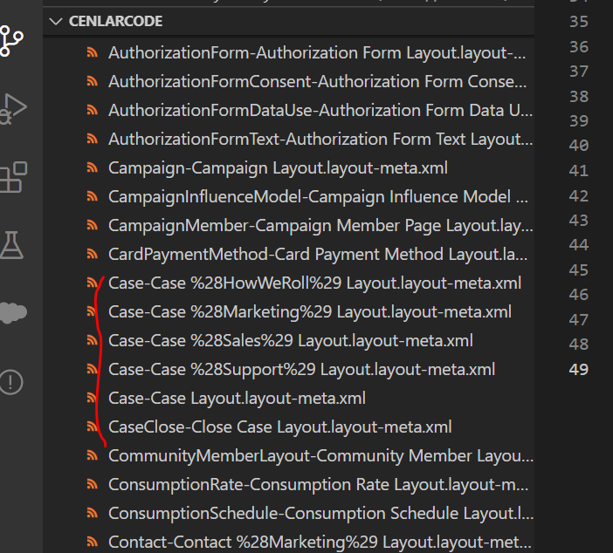Open the warning circle icon in activity bar

click(x=11, y=382)
